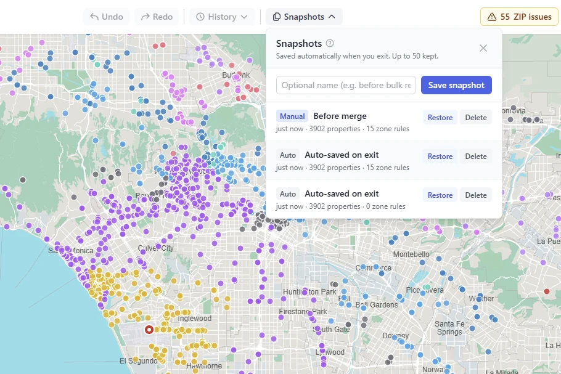Viewport: 561px width, 374px height.
Task: Click the clock icon on History
Action: click(x=200, y=17)
